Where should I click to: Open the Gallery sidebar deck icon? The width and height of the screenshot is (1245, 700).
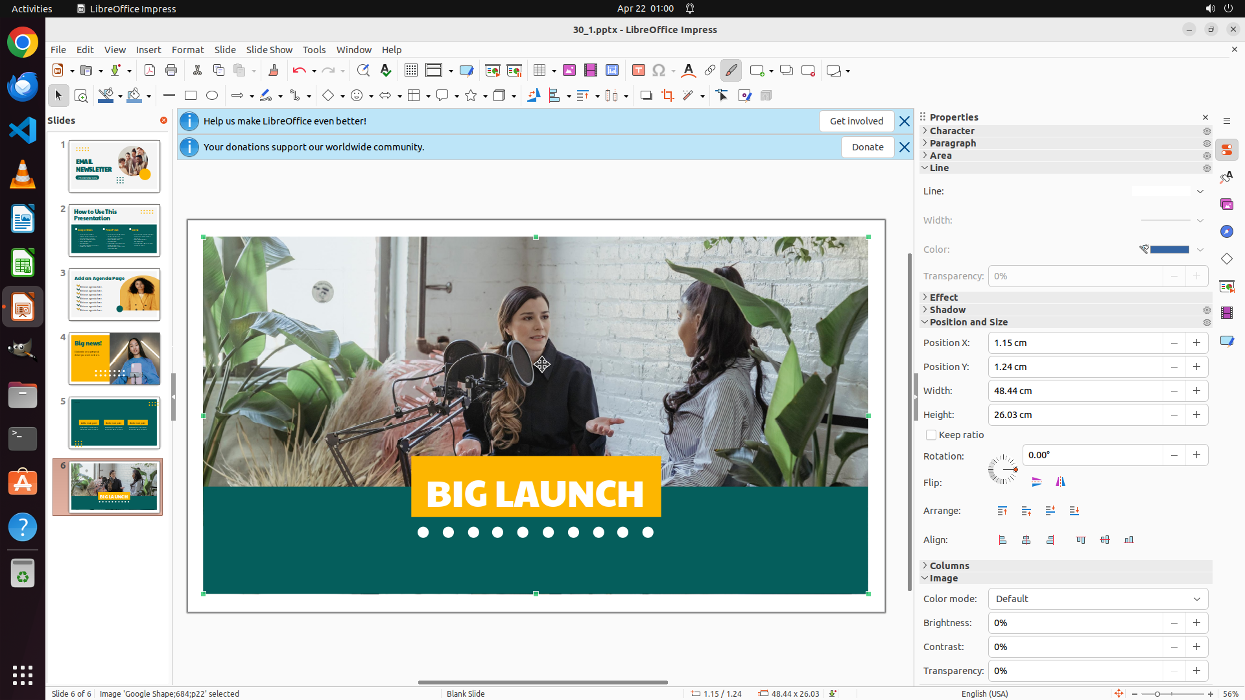point(1226,205)
